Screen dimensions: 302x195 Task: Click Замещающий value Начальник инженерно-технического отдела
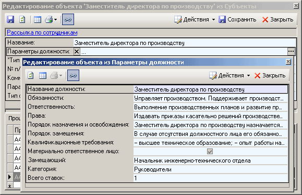[192, 160]
